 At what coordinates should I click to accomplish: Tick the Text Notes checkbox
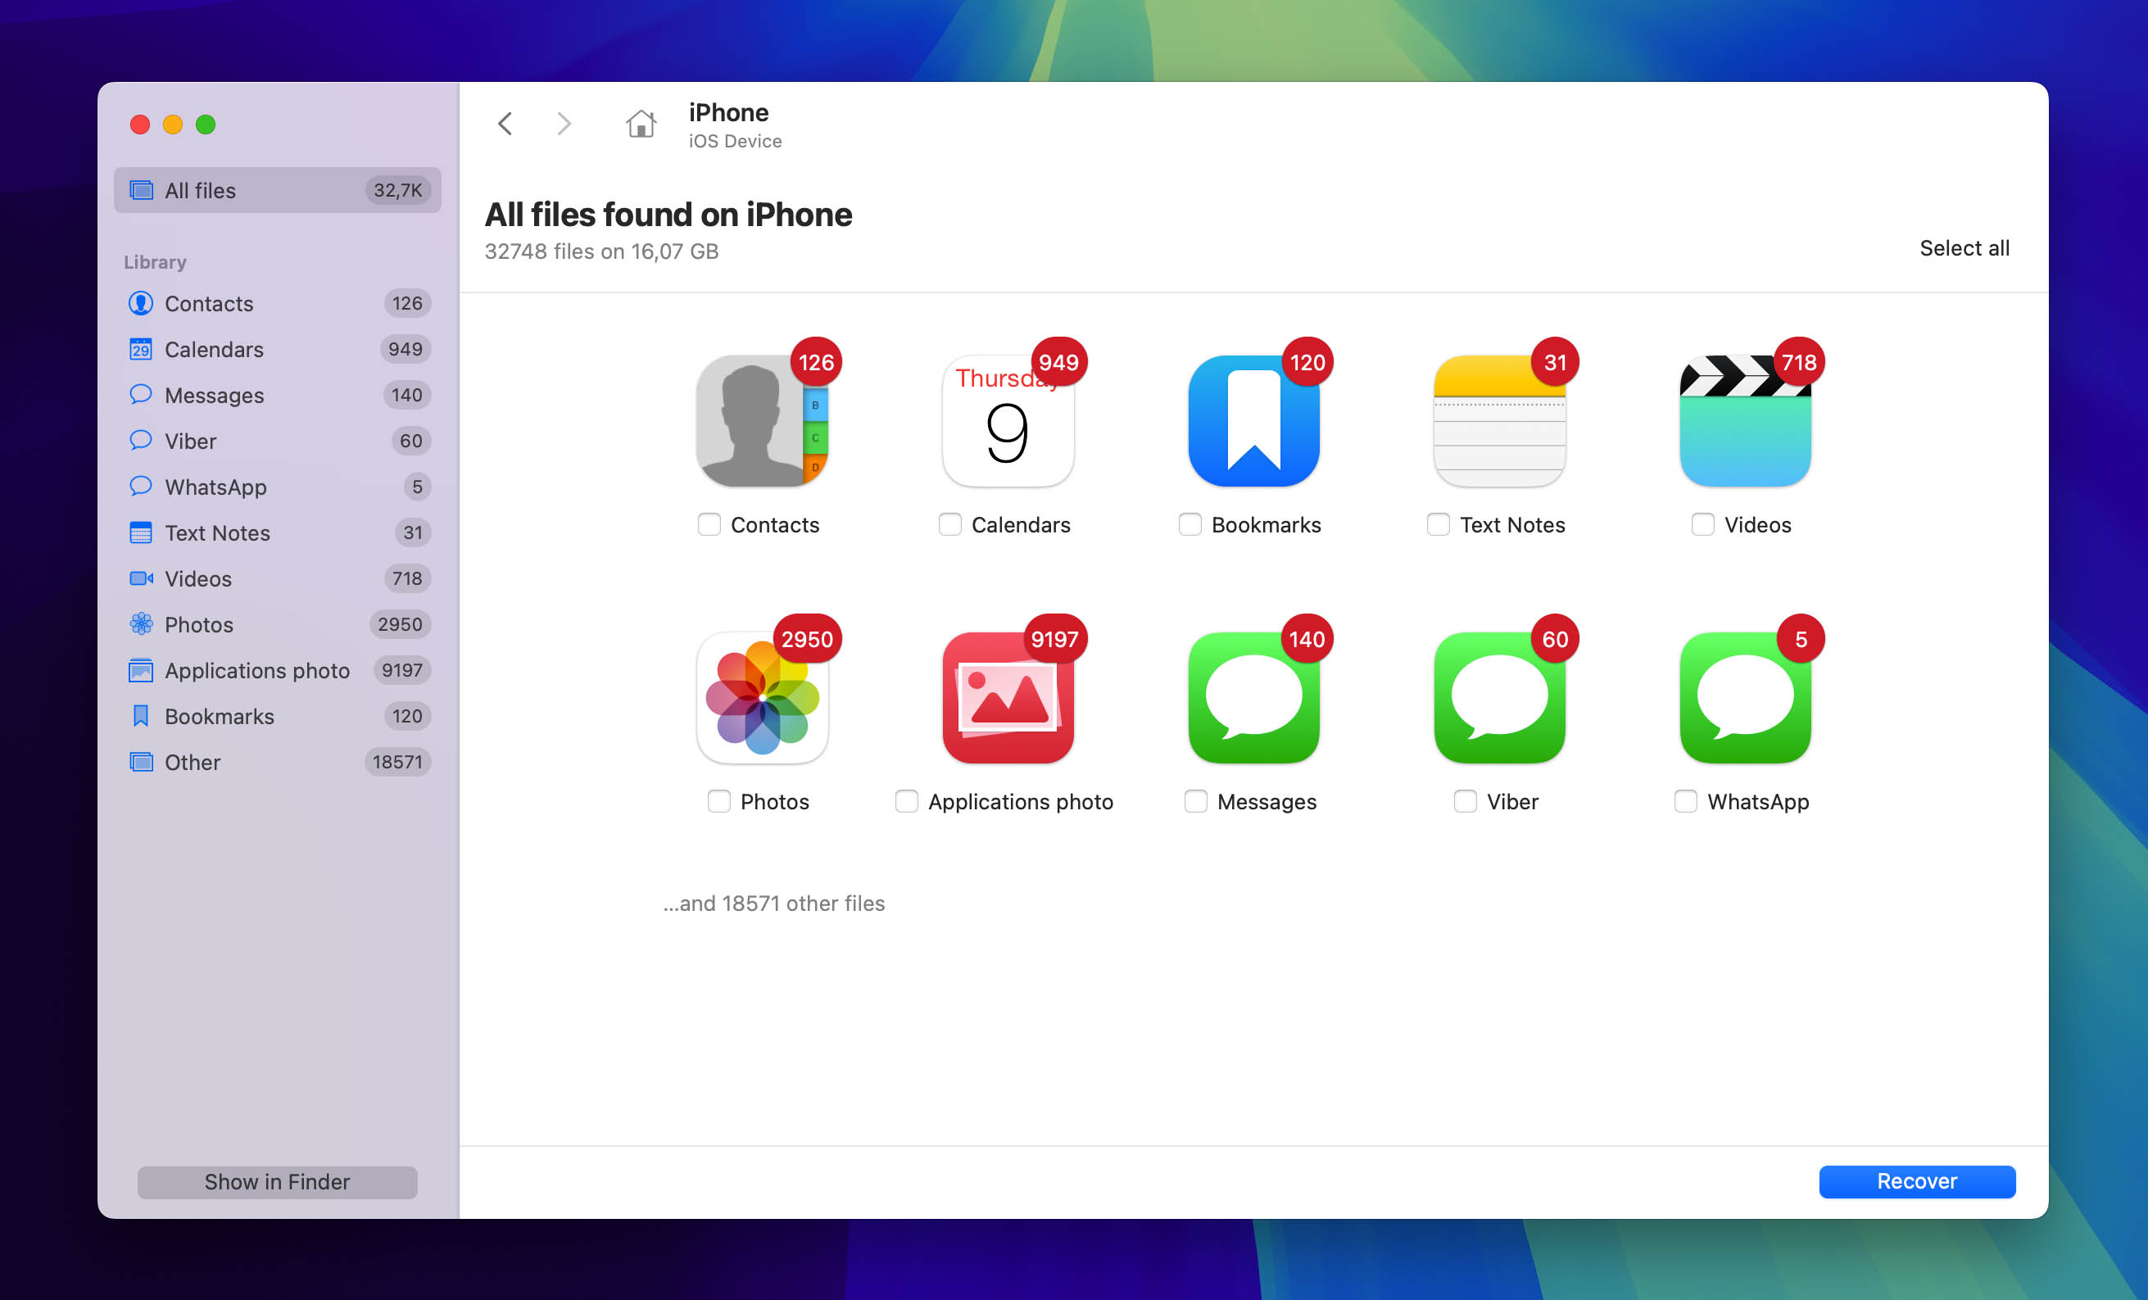click(x=1439, y=525)
